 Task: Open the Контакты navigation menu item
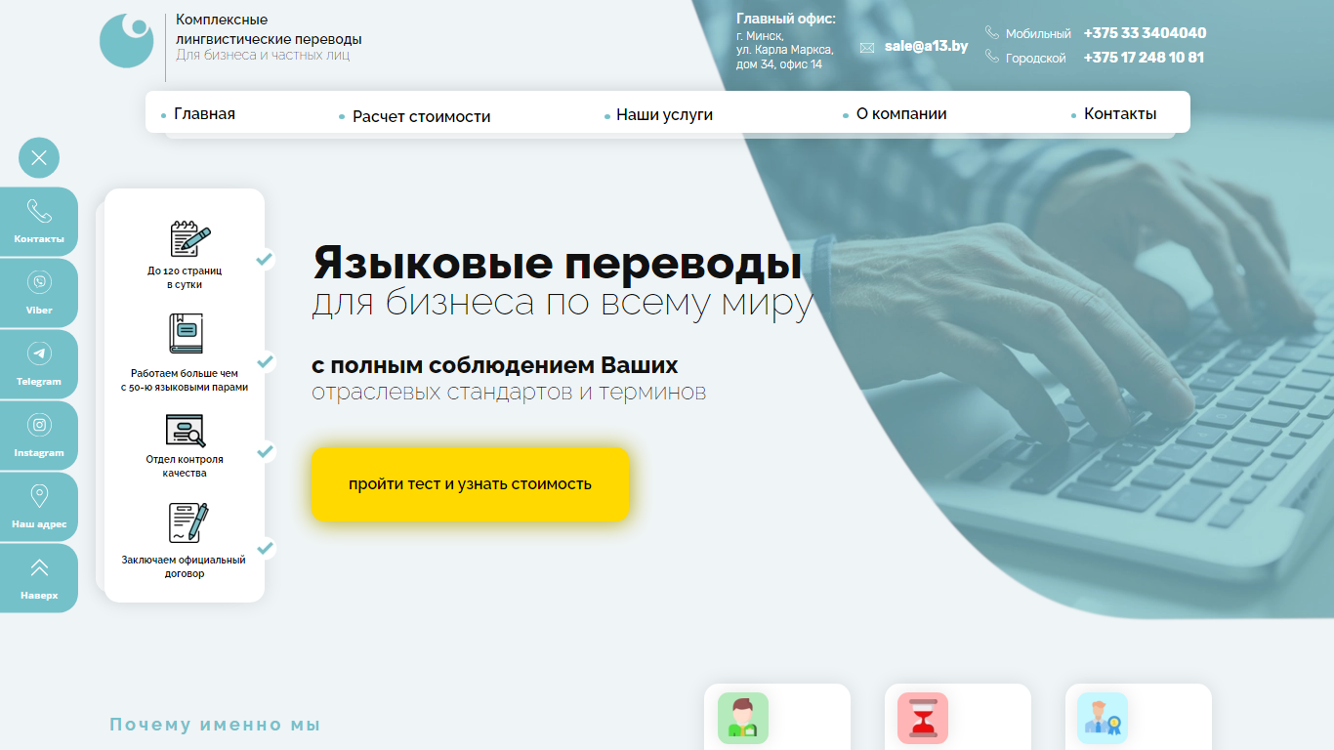tap(1120, 114)
